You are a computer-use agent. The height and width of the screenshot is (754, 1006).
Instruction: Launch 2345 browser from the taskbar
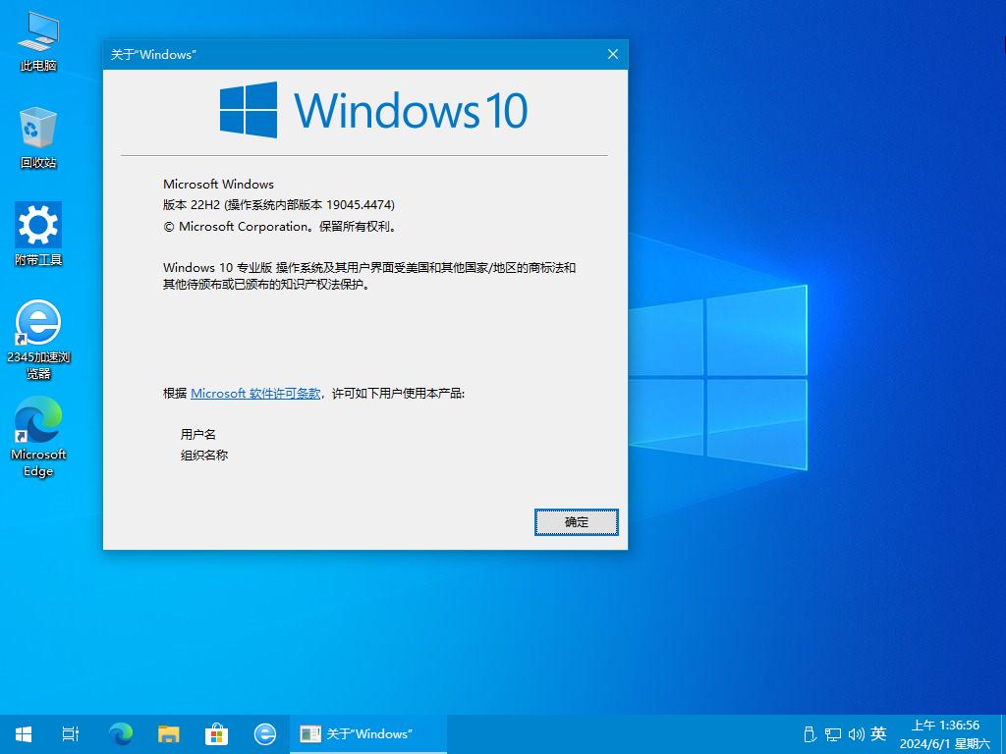(265, 733)
